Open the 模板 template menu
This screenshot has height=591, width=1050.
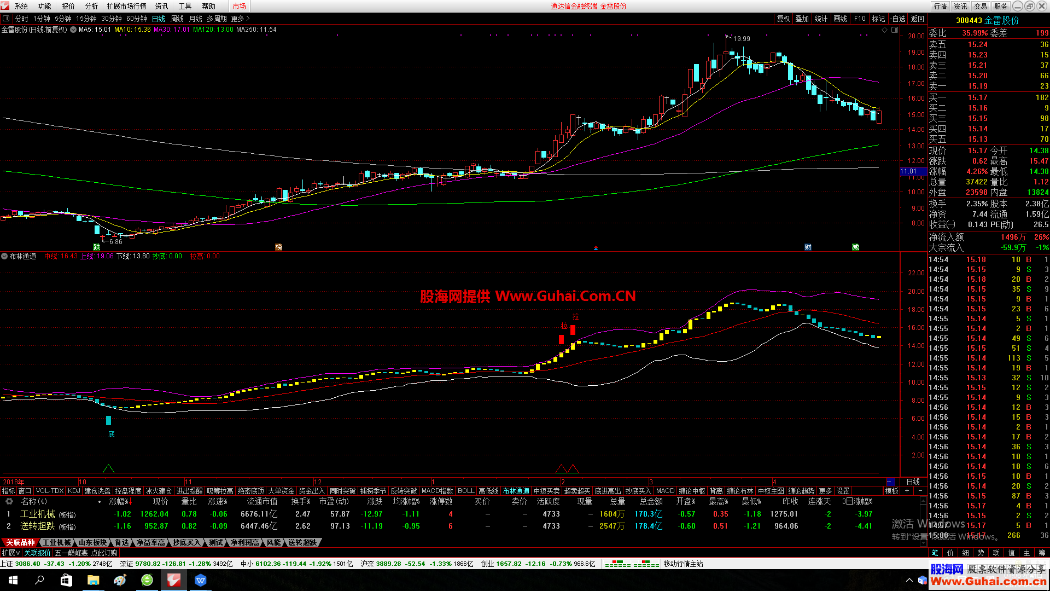click(x=892, y=491)
